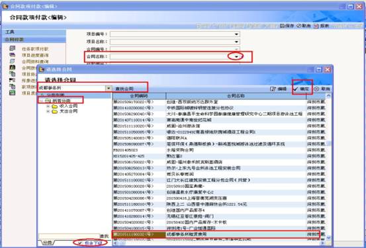Expand the 支出合同 folder node
366x248 pixels.
point(48,112)
